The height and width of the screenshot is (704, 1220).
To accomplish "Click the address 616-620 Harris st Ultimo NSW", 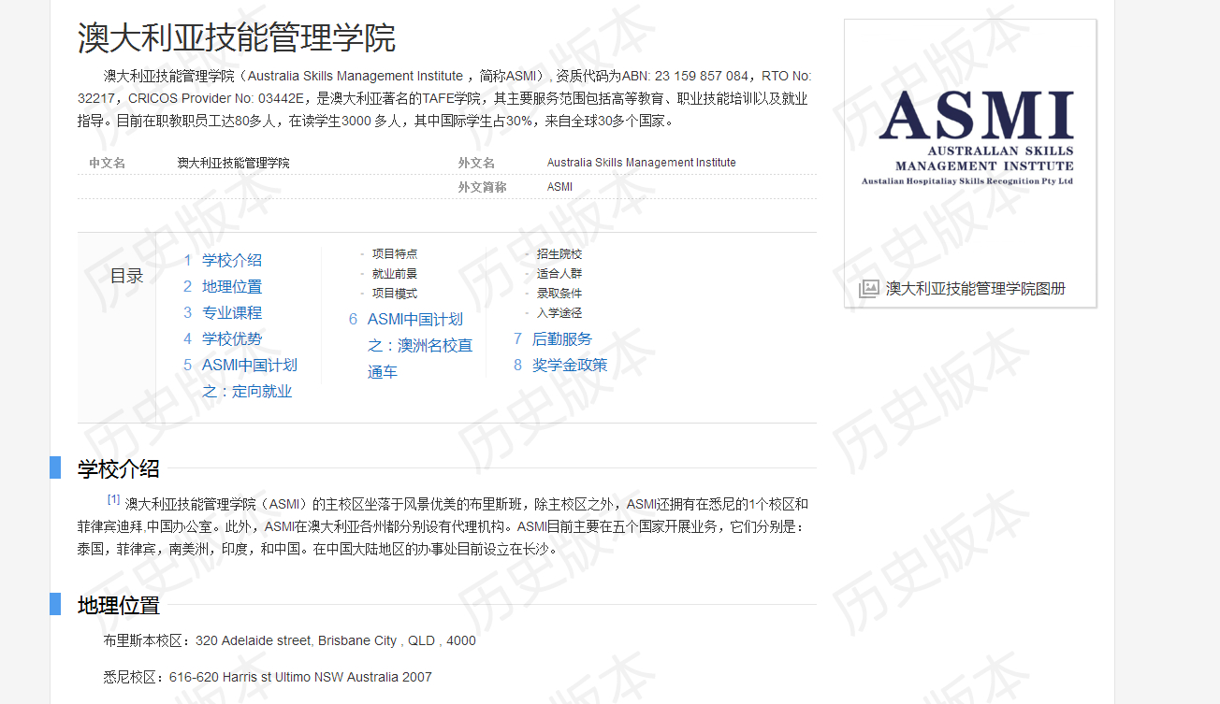I will pos(256,677).
